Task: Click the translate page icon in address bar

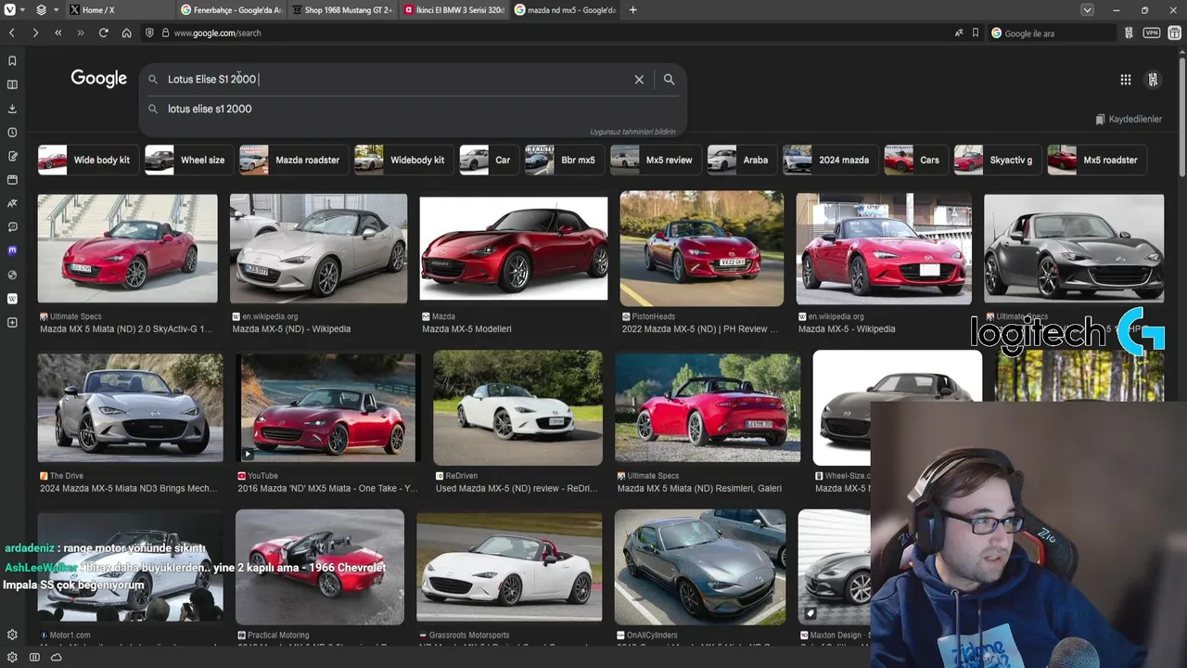Action: click(x=959, y=32)
